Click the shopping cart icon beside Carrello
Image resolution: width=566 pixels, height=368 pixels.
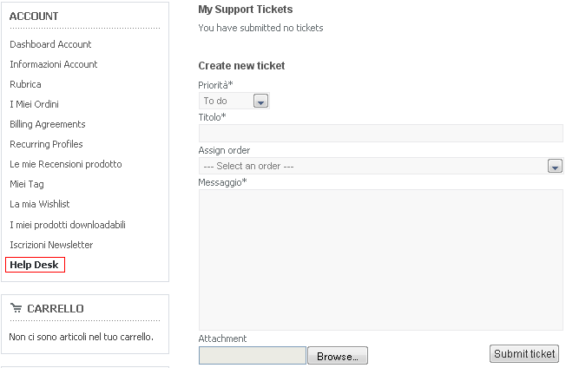coord(16,308)
